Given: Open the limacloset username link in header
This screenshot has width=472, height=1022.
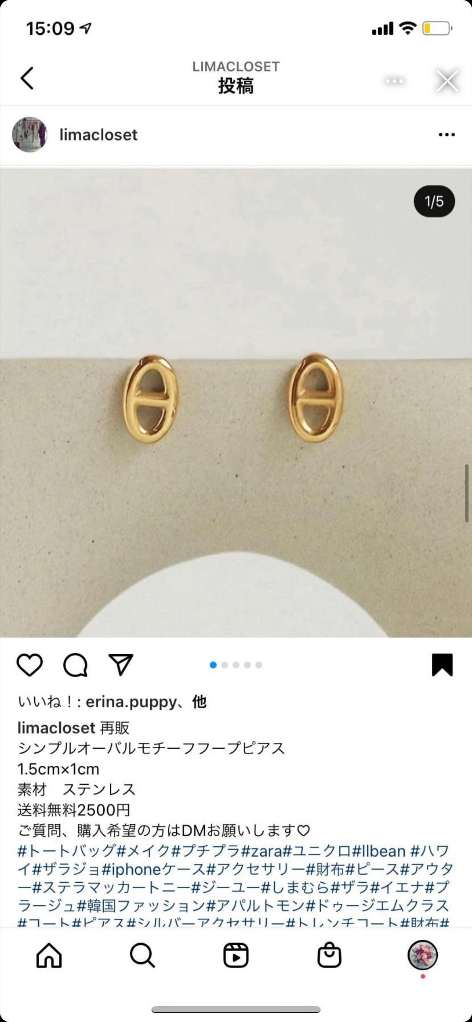Looking at the screenshot, I should click(98, 135).
